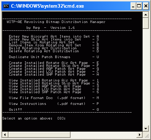Click 'View Installed Rotating Ship Art Page'
Image resolution: width=151 pixels, height=140 pixels.
49,83
